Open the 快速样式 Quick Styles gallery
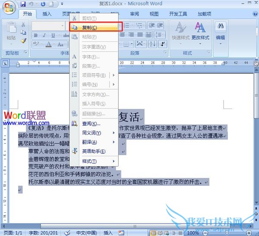The width and height of the screenshot is (259, 236). (180, 34)
